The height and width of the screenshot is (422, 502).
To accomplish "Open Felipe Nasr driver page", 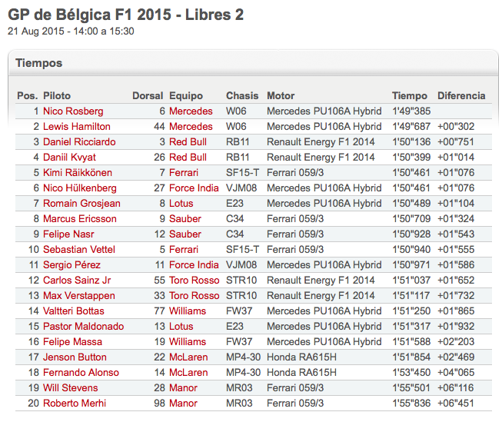I will pos(68,234).
